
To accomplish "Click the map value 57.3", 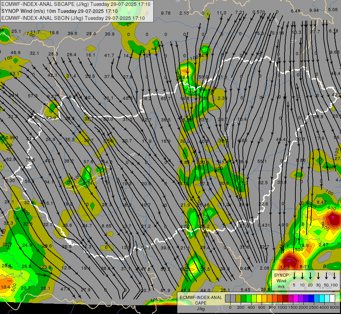I will pos(33,96).
